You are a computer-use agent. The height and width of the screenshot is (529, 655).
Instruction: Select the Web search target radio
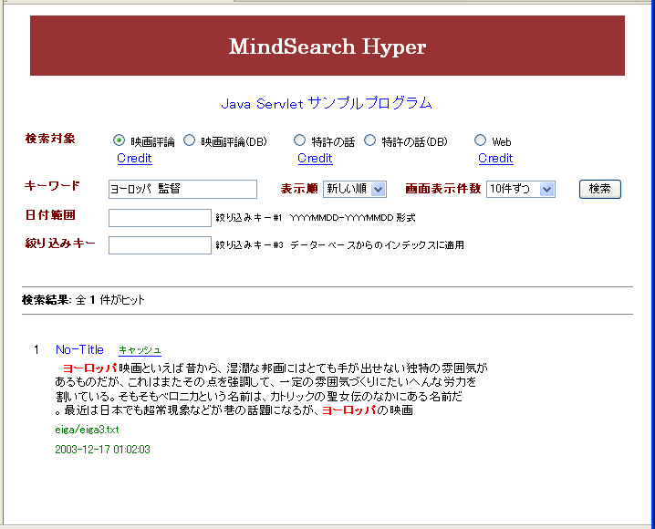click(481, 140)
